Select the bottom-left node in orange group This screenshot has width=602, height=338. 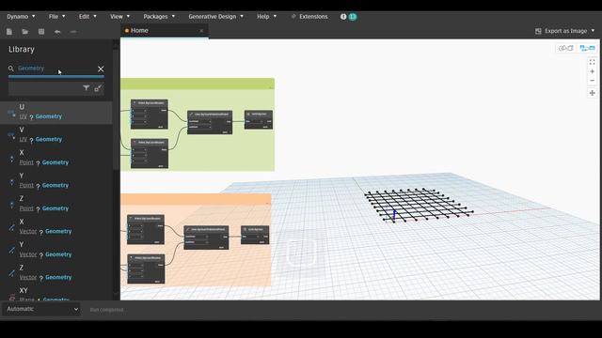tap(146, 269)
